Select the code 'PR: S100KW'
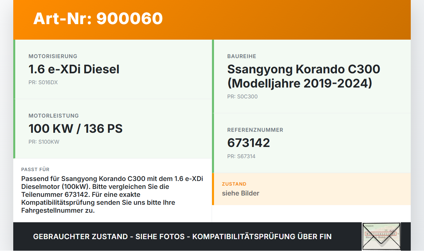 [x=44, y=142]
